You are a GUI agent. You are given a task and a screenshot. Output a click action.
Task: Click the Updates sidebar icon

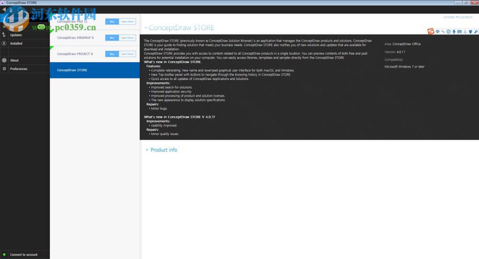pyautogui.click(x=4, y=35)
